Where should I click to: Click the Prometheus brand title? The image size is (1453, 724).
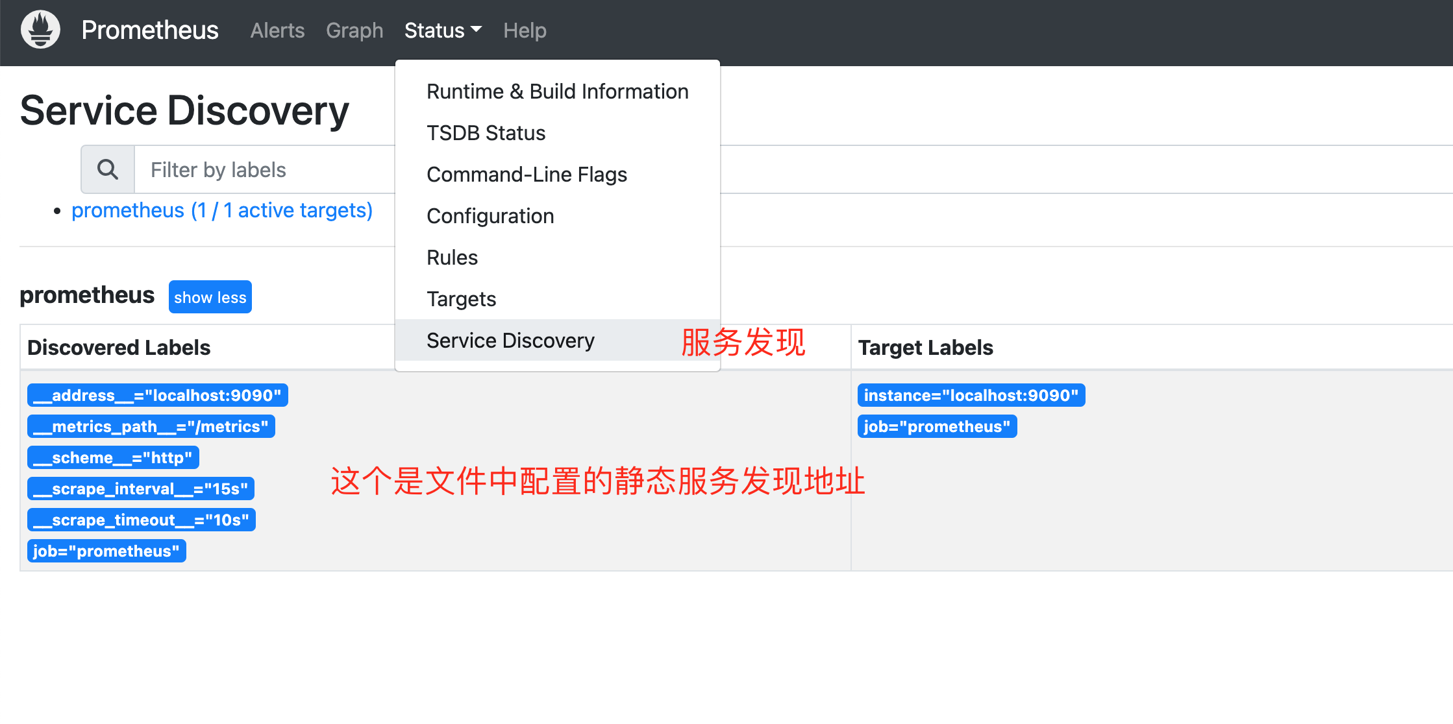point(150,30)
